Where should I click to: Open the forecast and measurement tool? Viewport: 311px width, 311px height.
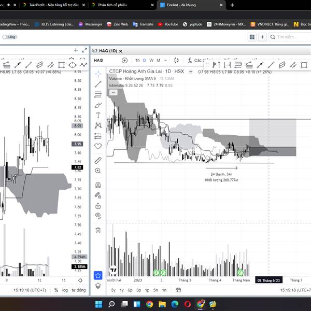(98, 136)
